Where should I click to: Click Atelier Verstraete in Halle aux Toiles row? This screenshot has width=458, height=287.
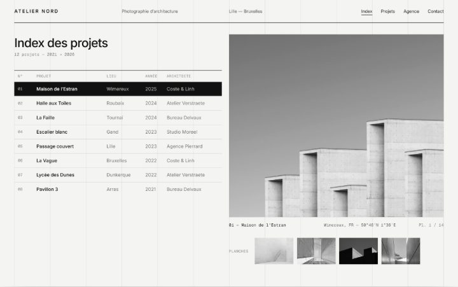[186, 103]
